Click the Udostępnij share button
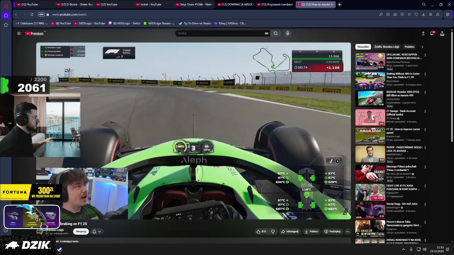The height and width of the screenshot is (255, 454). [x=290, y=232]
